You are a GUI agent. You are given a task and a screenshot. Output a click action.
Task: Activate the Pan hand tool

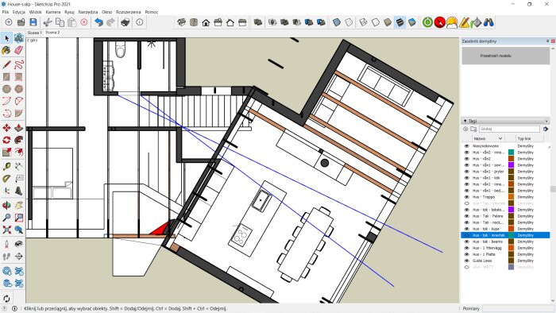[x=19, y=205]
